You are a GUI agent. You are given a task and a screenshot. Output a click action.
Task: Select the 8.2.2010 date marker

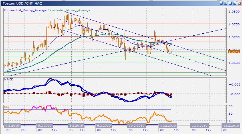click(76, 125)
